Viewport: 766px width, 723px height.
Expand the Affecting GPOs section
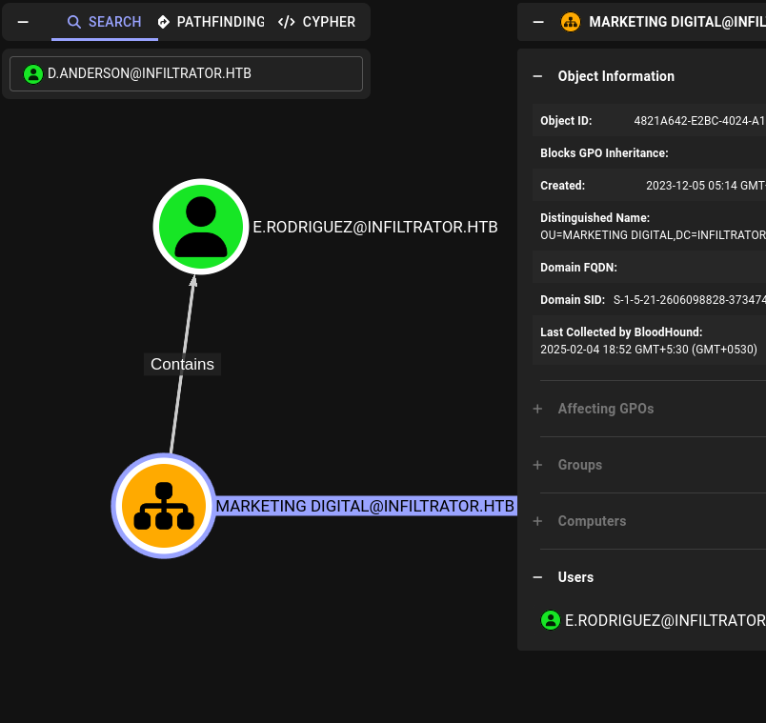(x=537, y=409)
